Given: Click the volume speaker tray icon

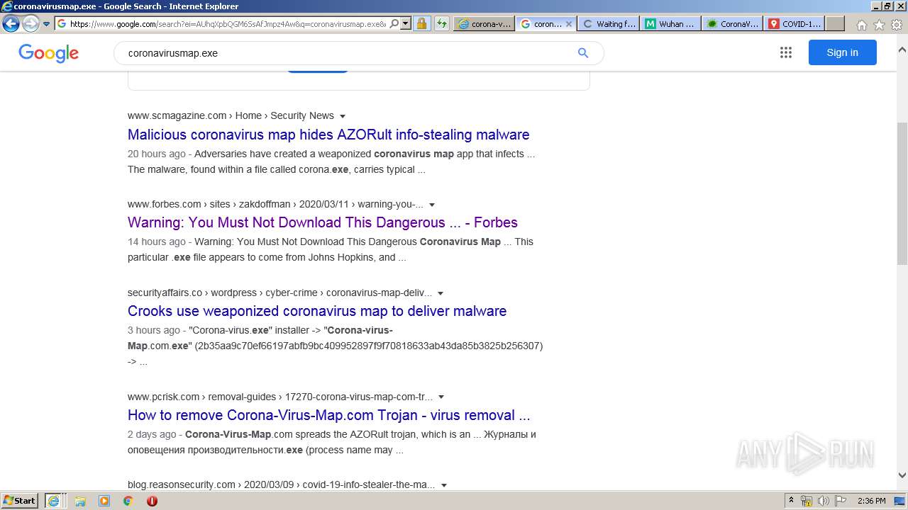Looking at the screenshot, I should coord(824,501).
